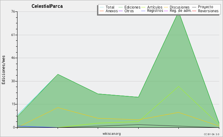Click the red Reversiones color swatch
223x137 pixels.
[194, 11]
